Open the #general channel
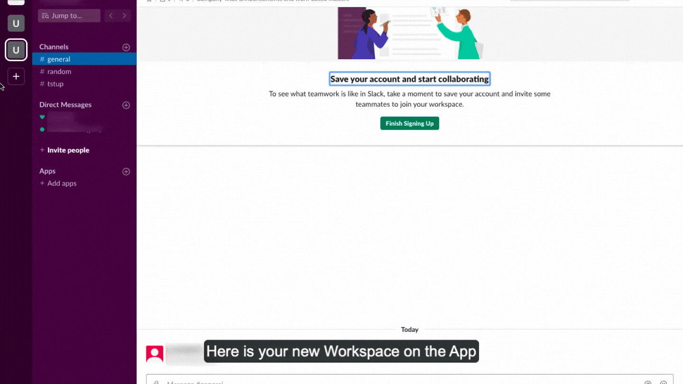Screen dimensions: 683x384 point(84,59)
